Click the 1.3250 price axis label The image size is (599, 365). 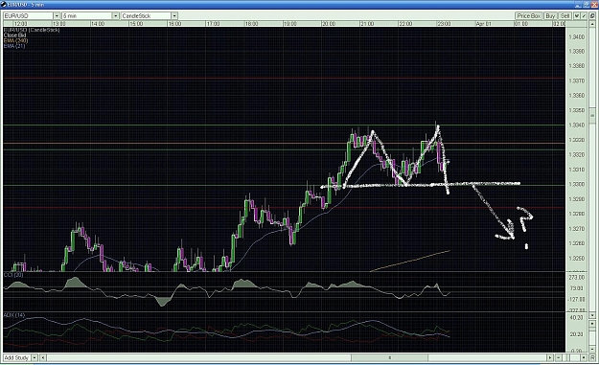pos(576,258)
